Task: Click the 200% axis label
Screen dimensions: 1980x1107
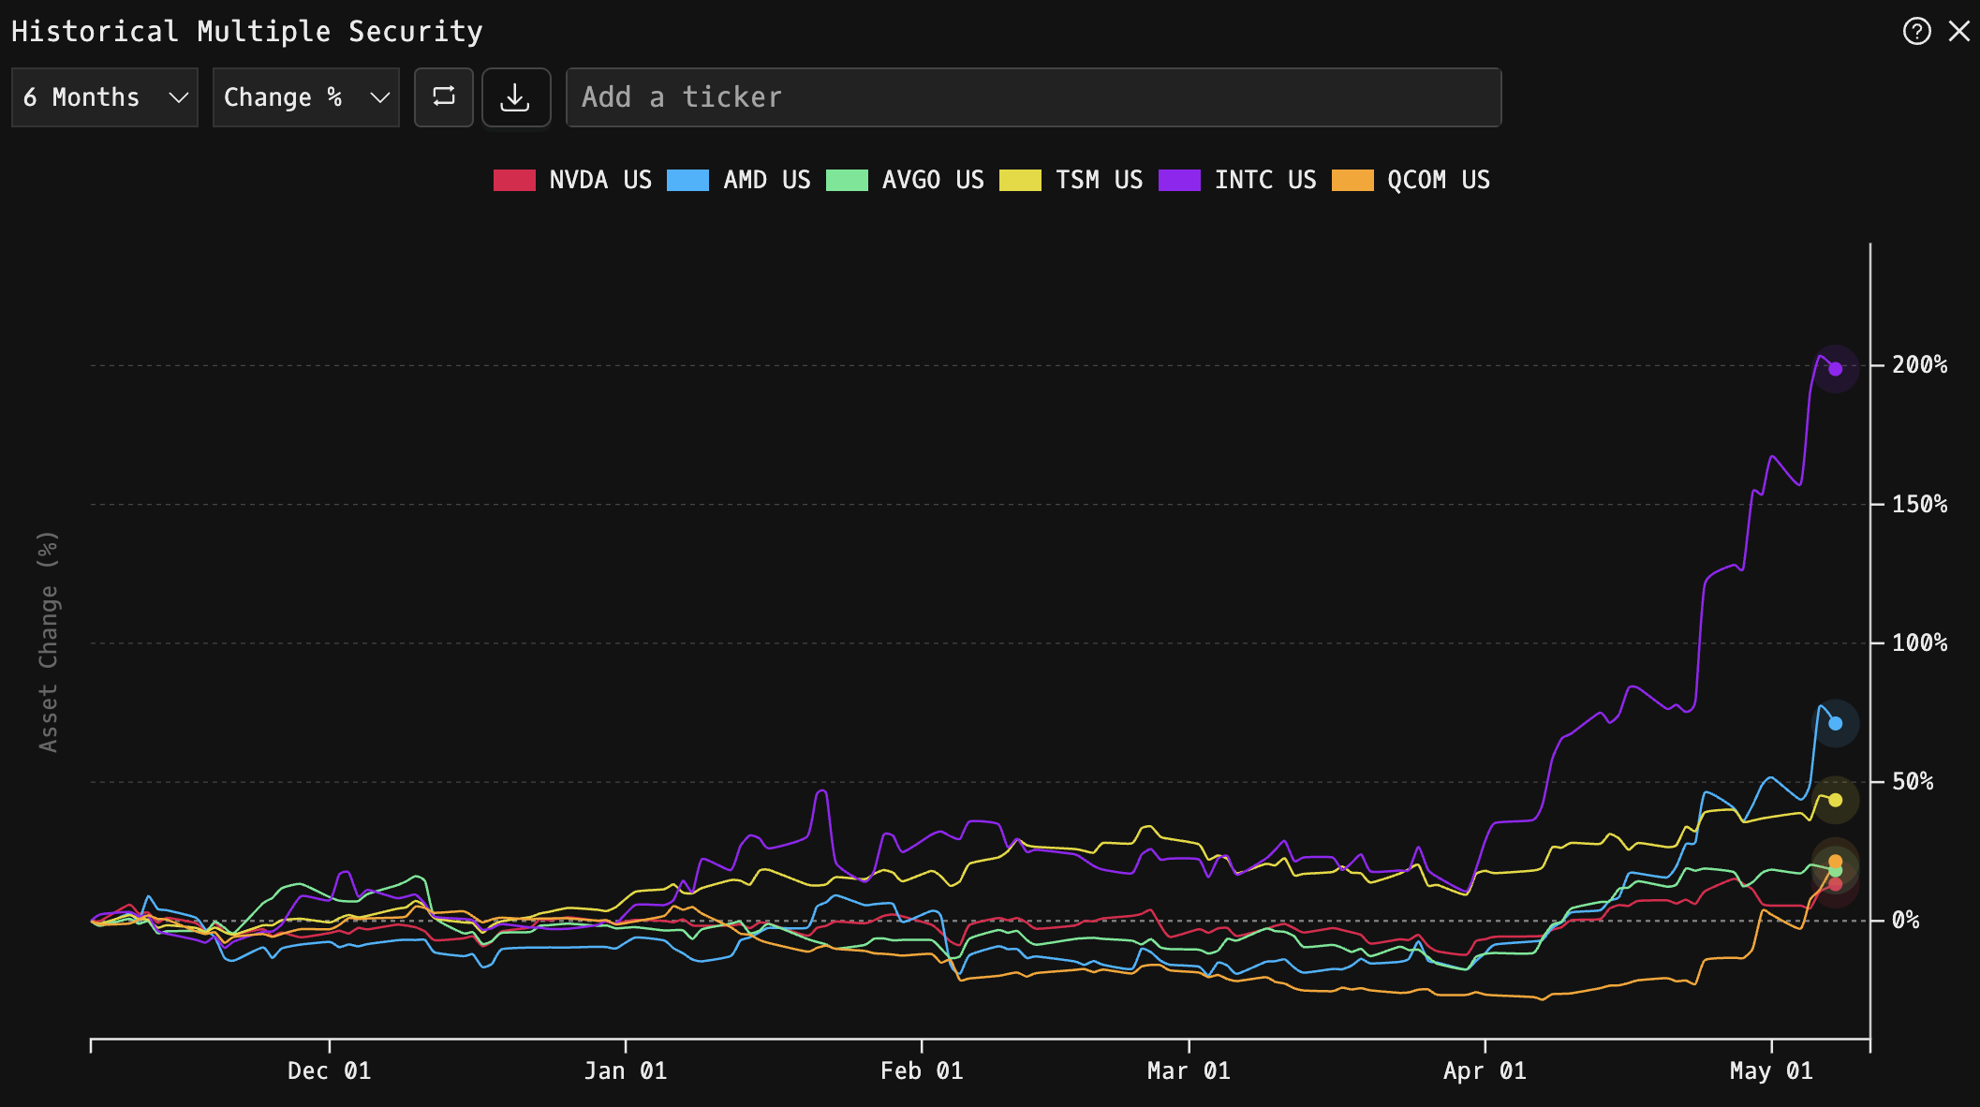Action: (1919, 365)
